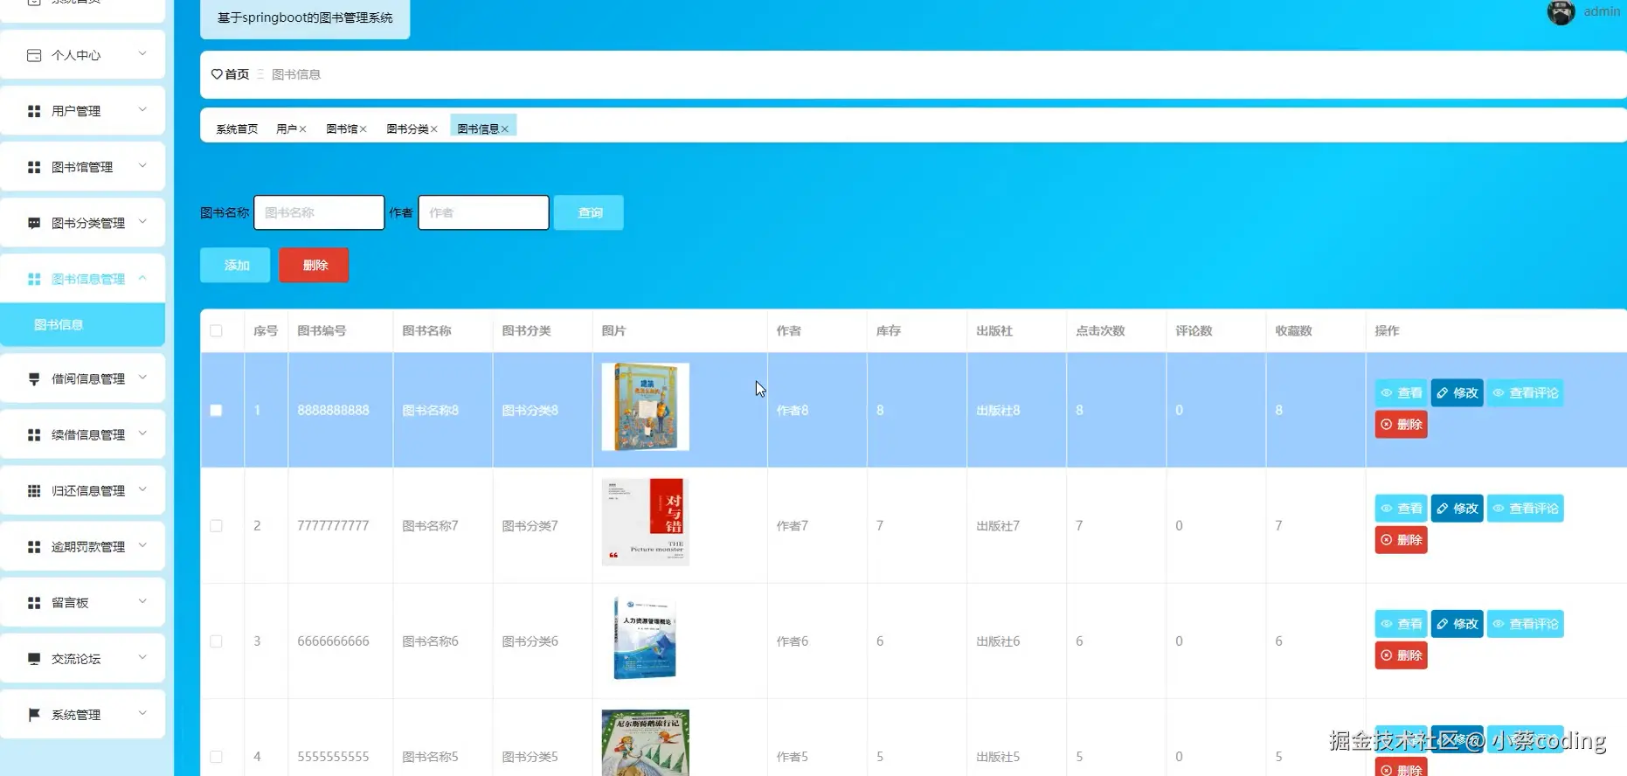The width and height of the screenshot is (1627, 776).
Task: Click 修改 for 图书名称8 row
Action: (1457, 393)
